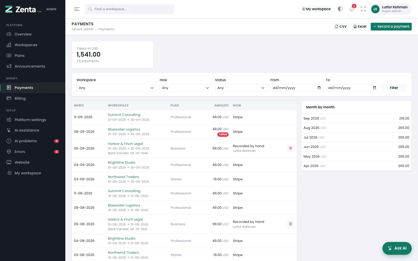This screenshot has width=418, height=261.
Task: Click Zenta CRM logo
Action: (24, 9)
